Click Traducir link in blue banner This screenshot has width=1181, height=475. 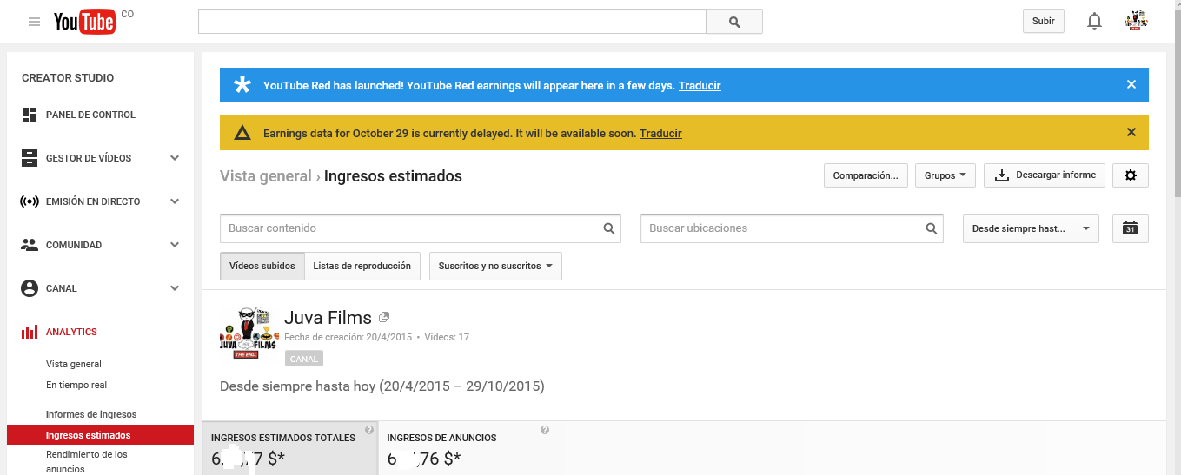click(700, 86)
